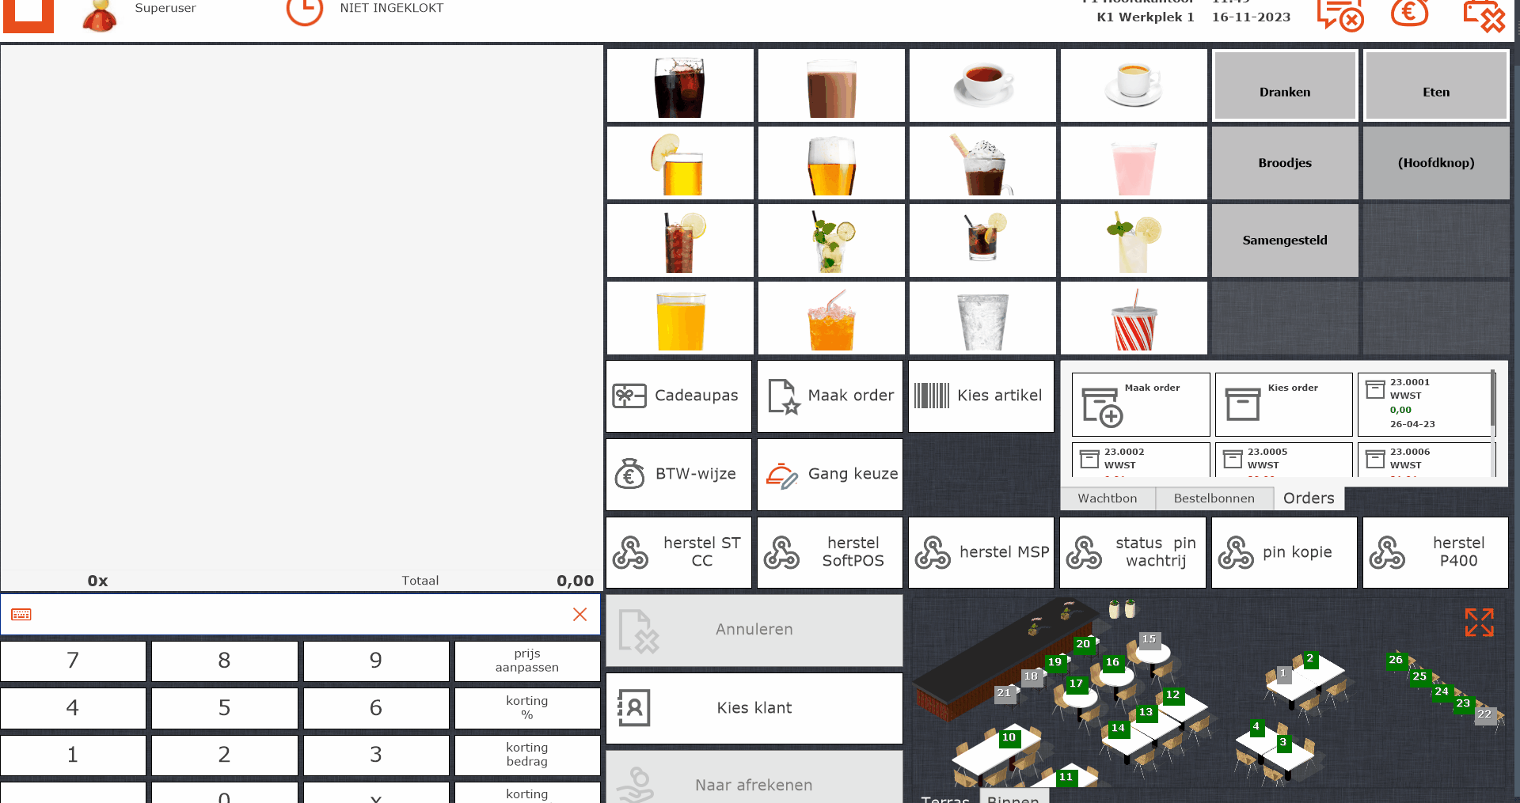This screenshot has height=803, width=1520.
Task: Click the pin kopie button
Action: coord(1284,552)
